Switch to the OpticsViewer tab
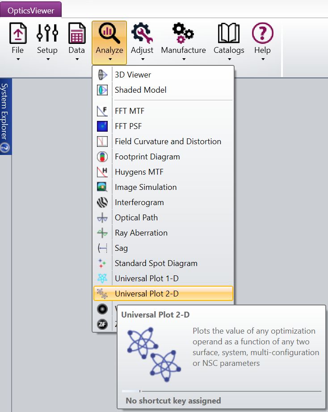The width and height of the screenshot is (328, 412). tap(31, 10)
